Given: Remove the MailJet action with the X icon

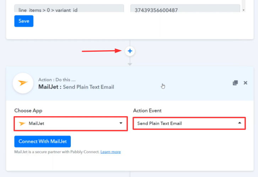Looking at the screenshot, I should point(246,83).
